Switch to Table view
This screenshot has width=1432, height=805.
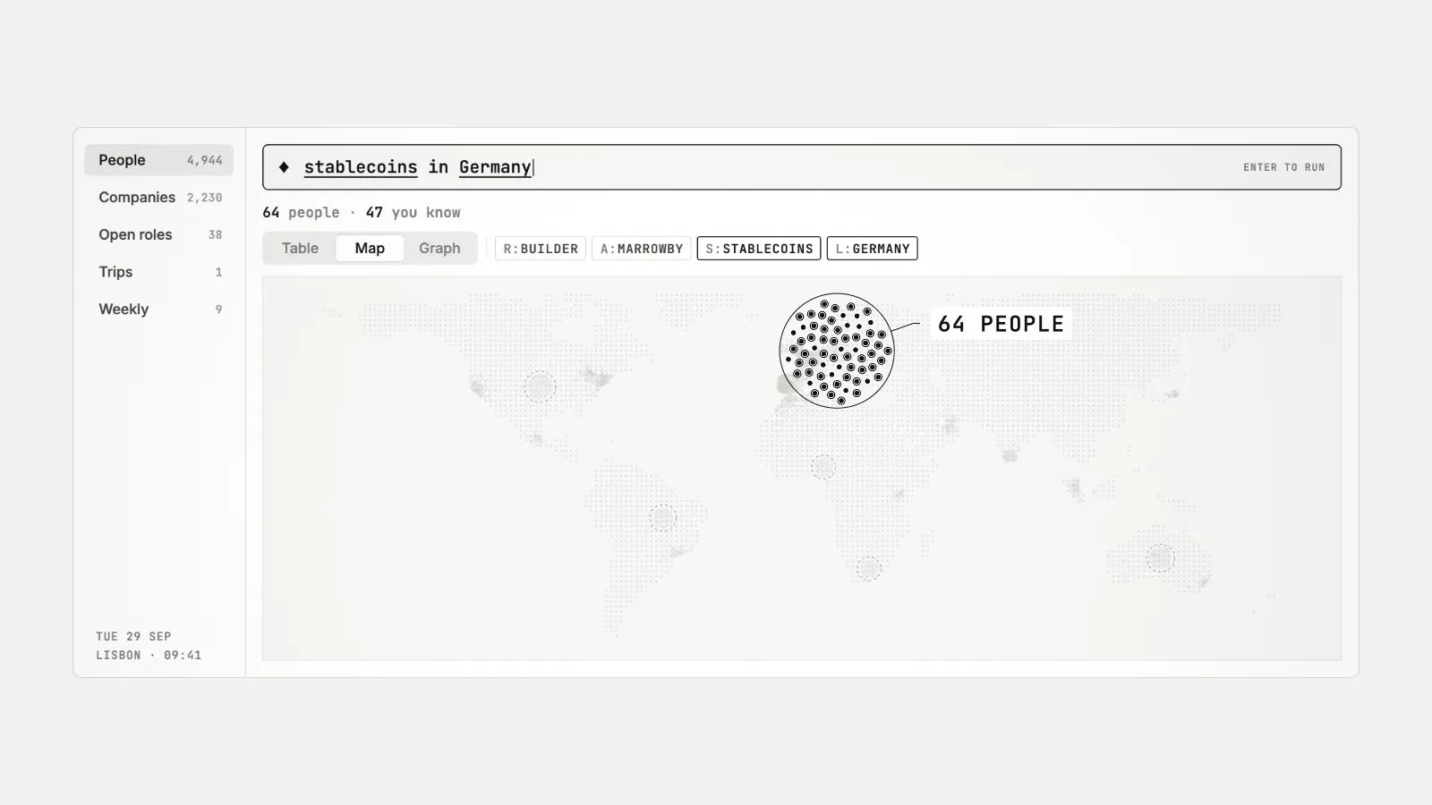pyautogui.click(x=300, y=249)
